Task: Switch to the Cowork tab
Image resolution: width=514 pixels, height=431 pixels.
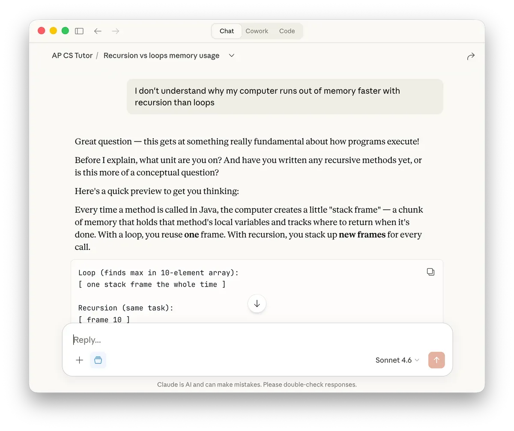Action: click(x=257, y=31)
